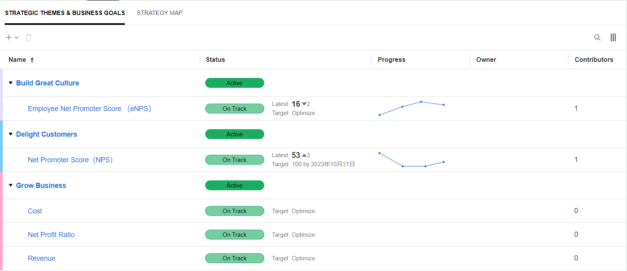Open the column chooser icon
Viewport: 627px width, 271px height.
coord(613,37)
